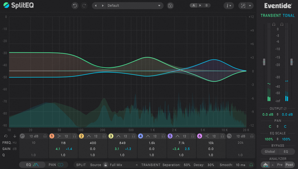Click Separation value 50%
The image size is (298, 169).
click(187, 165)
